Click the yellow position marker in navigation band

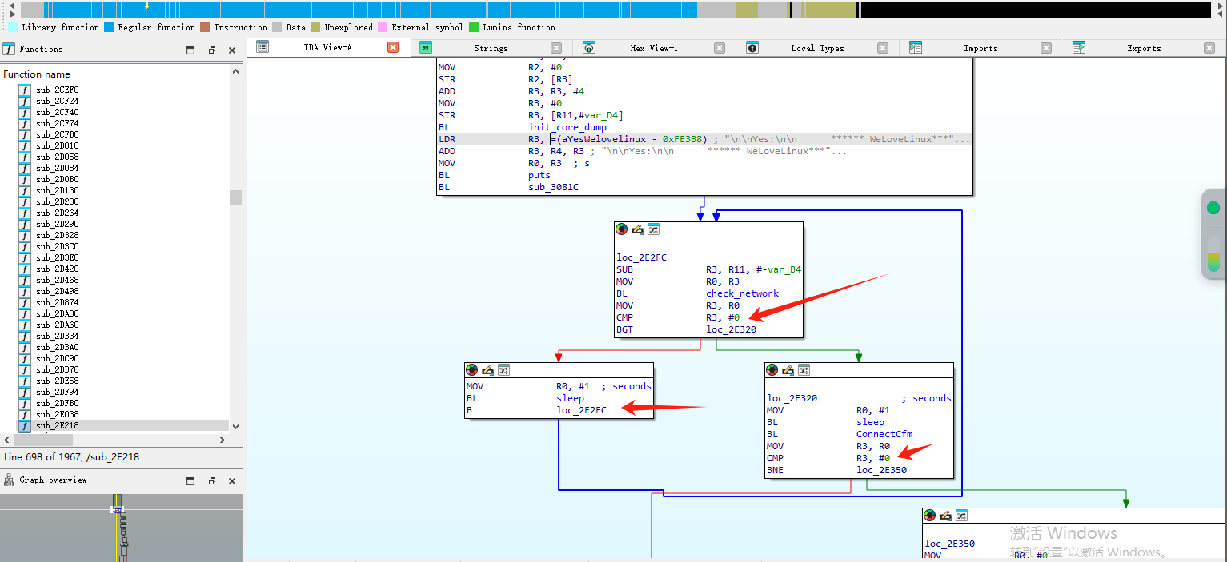pos(146,6)
